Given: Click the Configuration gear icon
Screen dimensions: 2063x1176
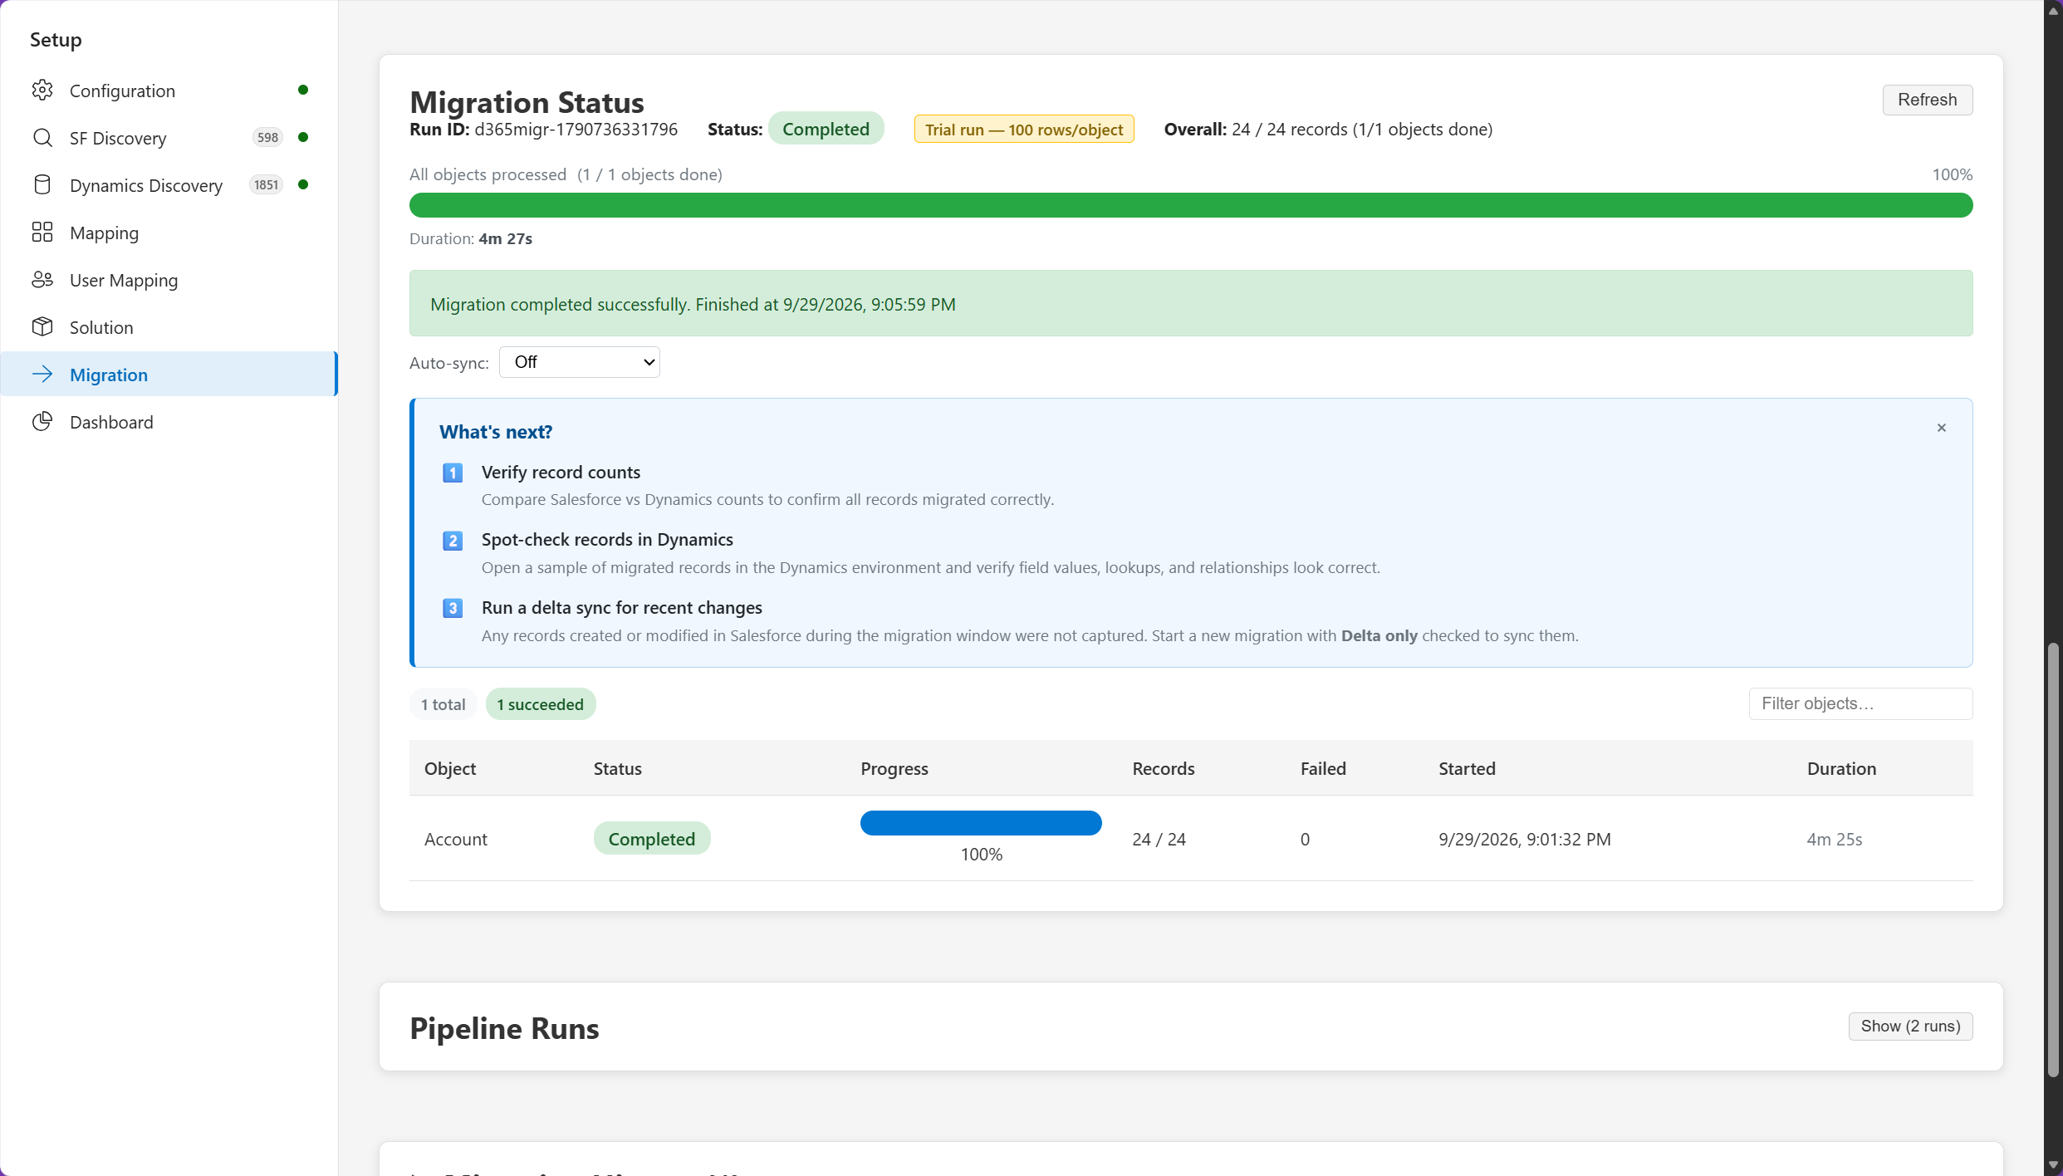Looking at the screenshot, I should 42,90.
